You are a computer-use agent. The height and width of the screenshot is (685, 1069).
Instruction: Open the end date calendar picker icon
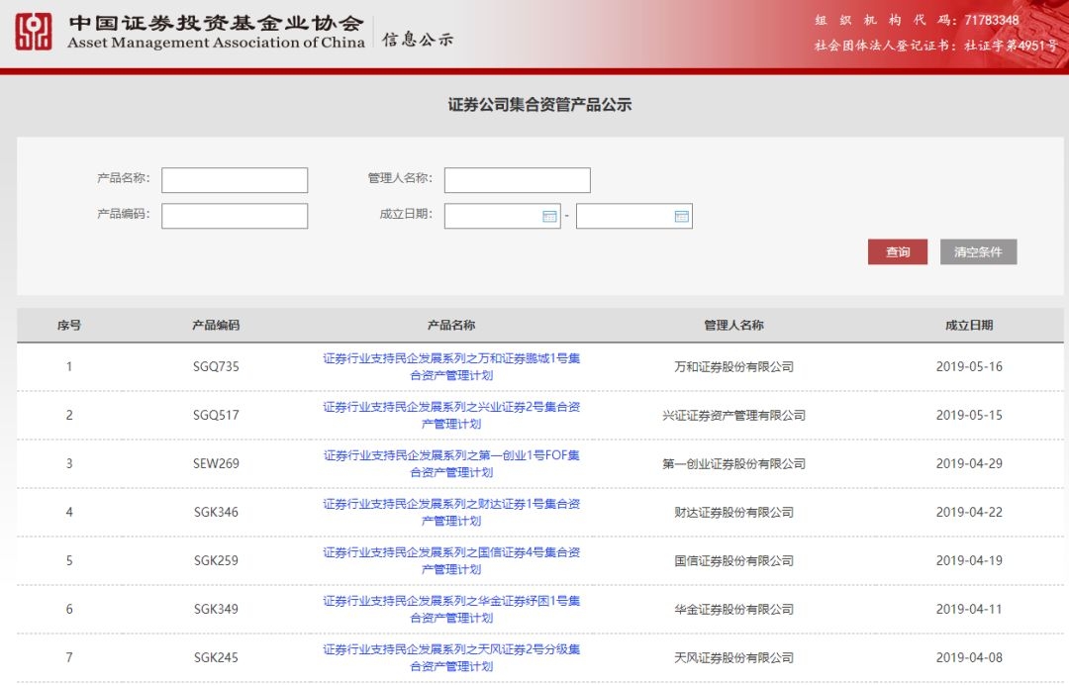681,216
